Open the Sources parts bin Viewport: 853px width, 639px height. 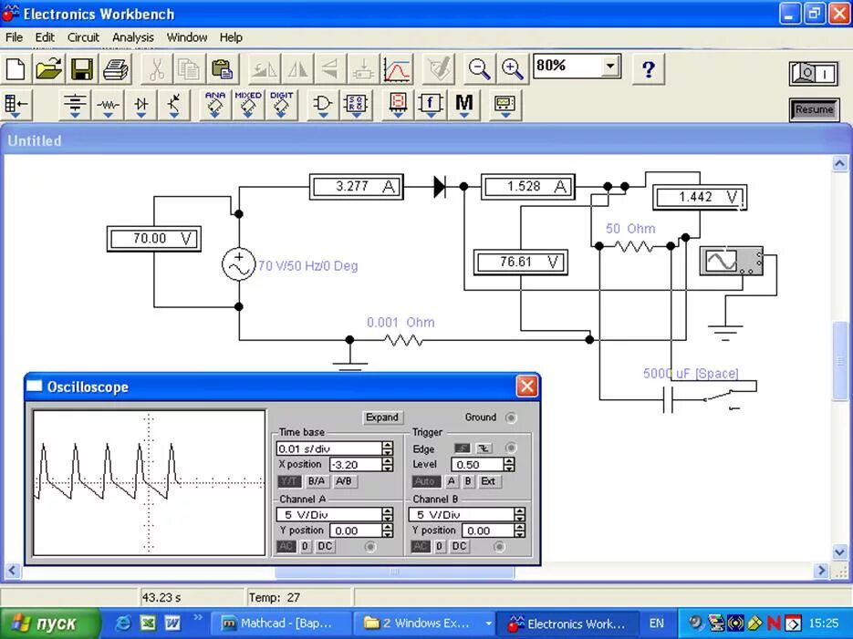click(75, 104)
